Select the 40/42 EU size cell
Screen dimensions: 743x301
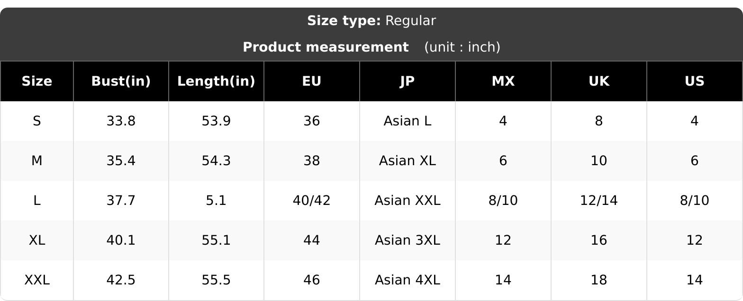coord(312,201)
